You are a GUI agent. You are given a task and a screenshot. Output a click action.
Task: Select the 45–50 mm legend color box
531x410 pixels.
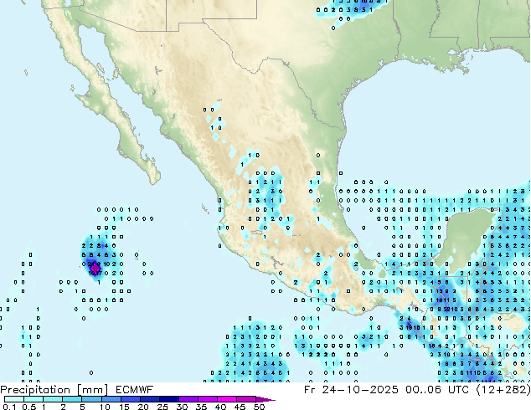(246, 399)
